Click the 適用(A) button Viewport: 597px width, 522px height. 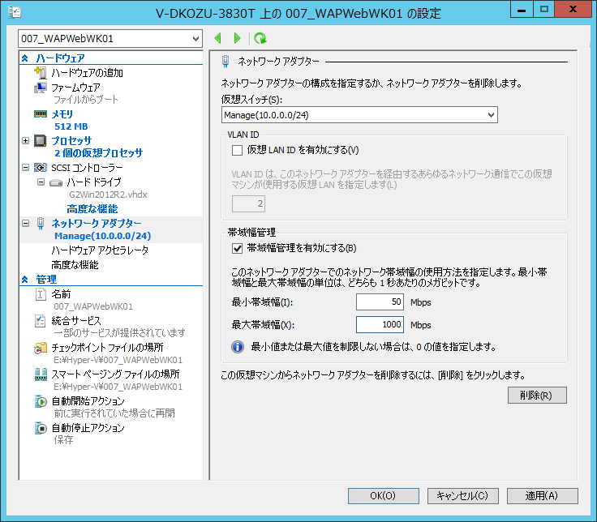click(542, 496)
